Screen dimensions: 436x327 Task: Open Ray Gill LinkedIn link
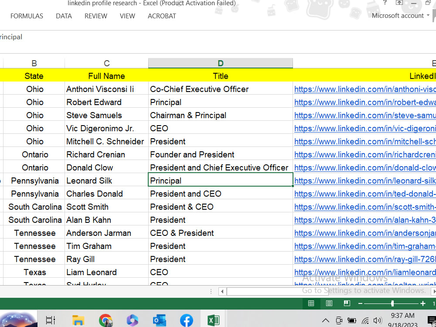(365, 259)
